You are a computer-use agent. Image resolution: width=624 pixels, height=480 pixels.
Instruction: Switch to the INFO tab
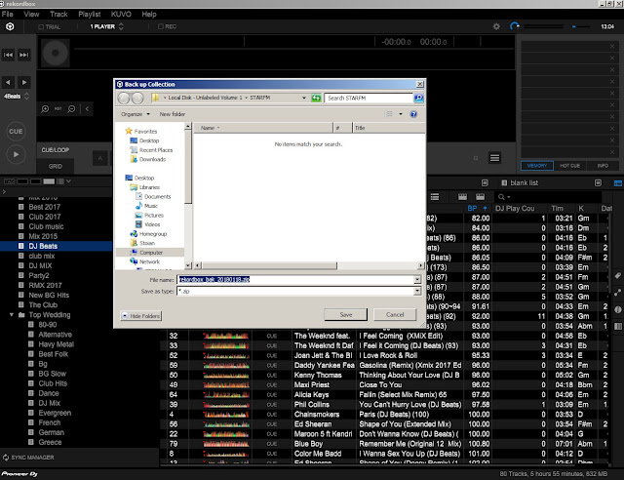(x=603, y=166)
